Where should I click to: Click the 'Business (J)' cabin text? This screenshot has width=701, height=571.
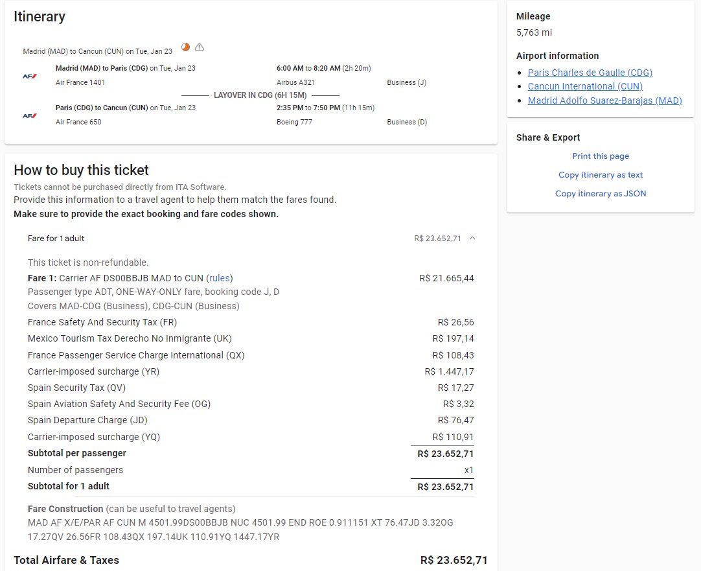tap(407, 82)
